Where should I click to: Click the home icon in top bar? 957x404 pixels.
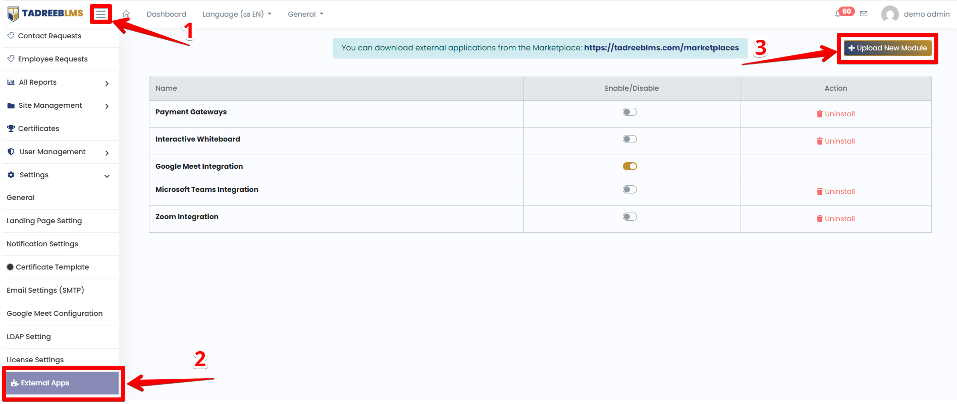[x=126, y=14]
